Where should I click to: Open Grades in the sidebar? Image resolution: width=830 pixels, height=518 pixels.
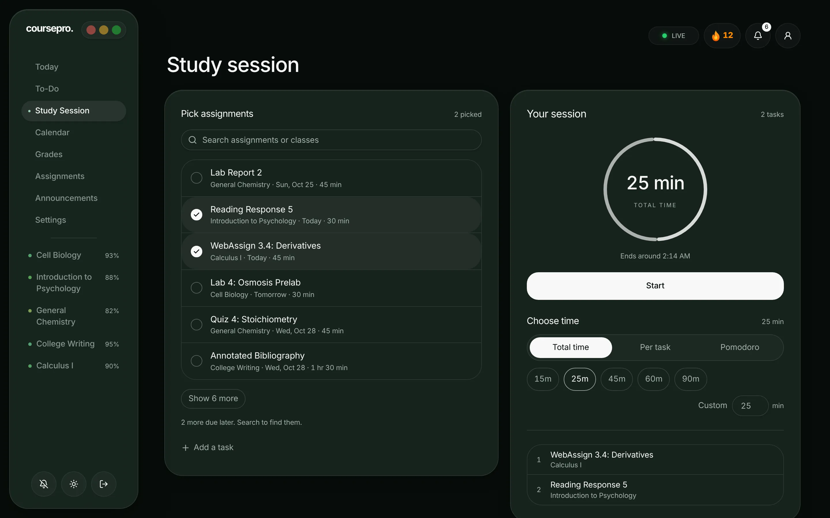click(x=74, y=155)
